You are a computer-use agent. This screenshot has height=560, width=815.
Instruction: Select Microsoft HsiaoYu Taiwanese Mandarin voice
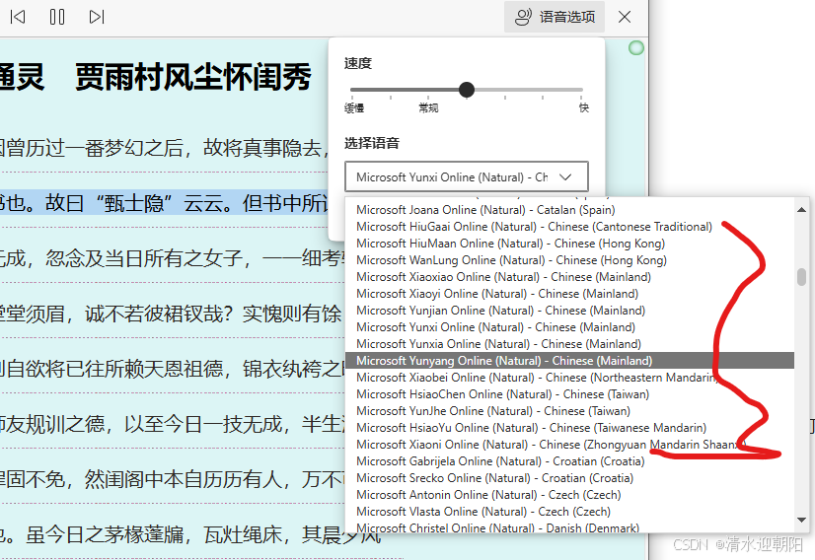tap(569, 428)
